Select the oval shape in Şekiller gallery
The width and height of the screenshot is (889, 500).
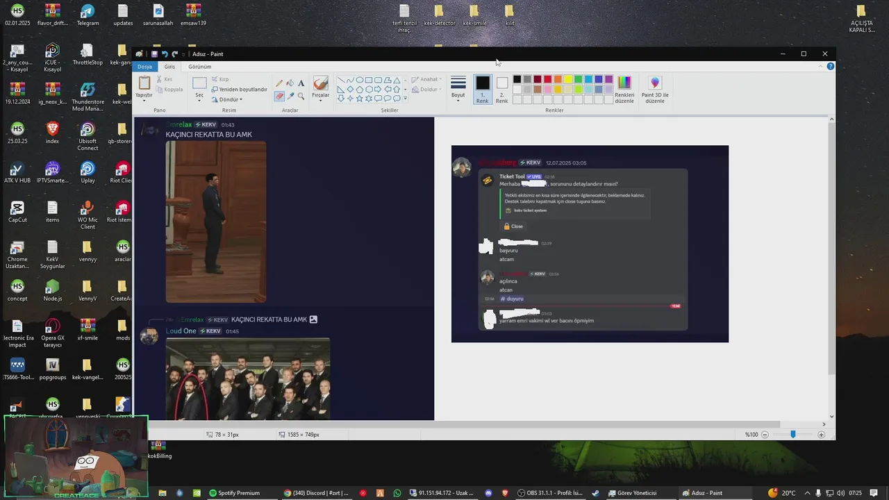360,80
